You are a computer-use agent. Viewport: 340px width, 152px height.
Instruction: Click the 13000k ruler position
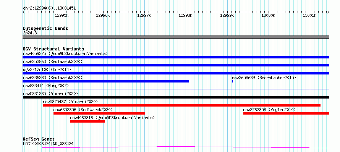[x=268, y=15]
